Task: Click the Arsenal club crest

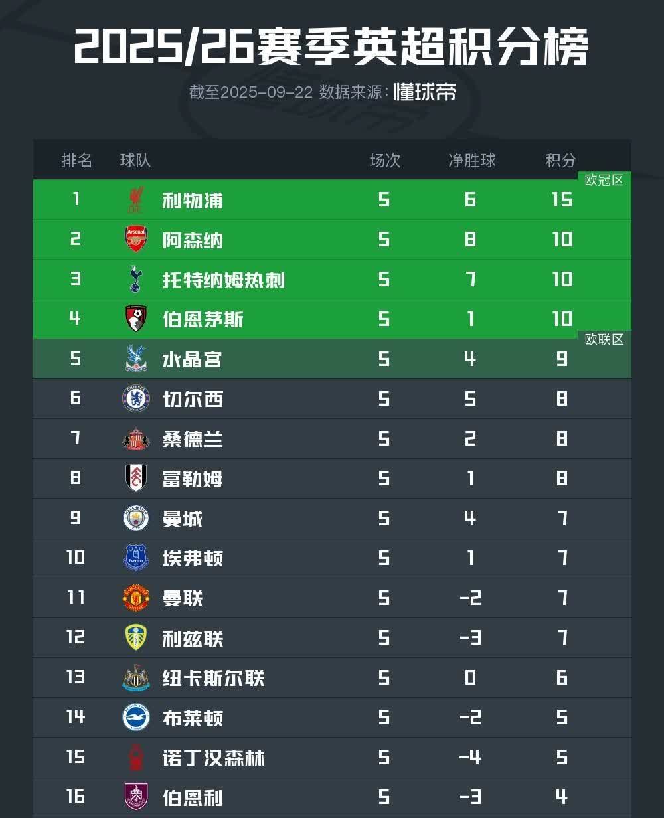Action: [135, 240]
